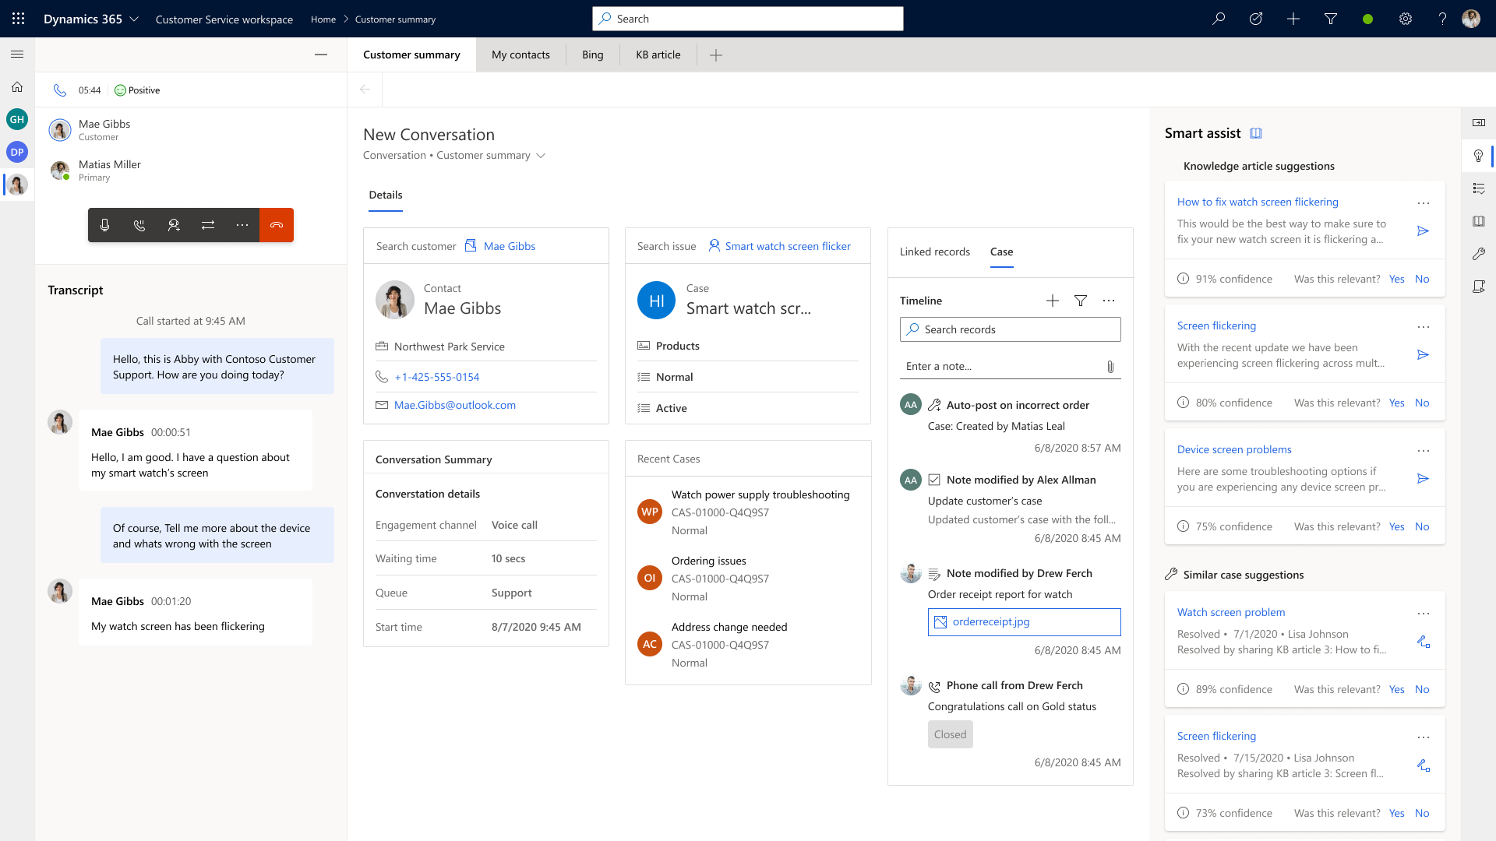Email Mae Gibbs via her outlook address link

455,404
